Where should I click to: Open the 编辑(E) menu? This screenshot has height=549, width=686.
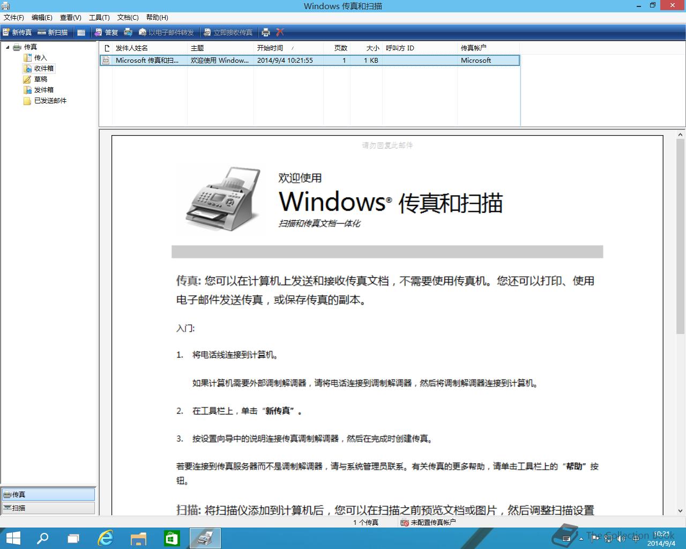coord(42,18)
